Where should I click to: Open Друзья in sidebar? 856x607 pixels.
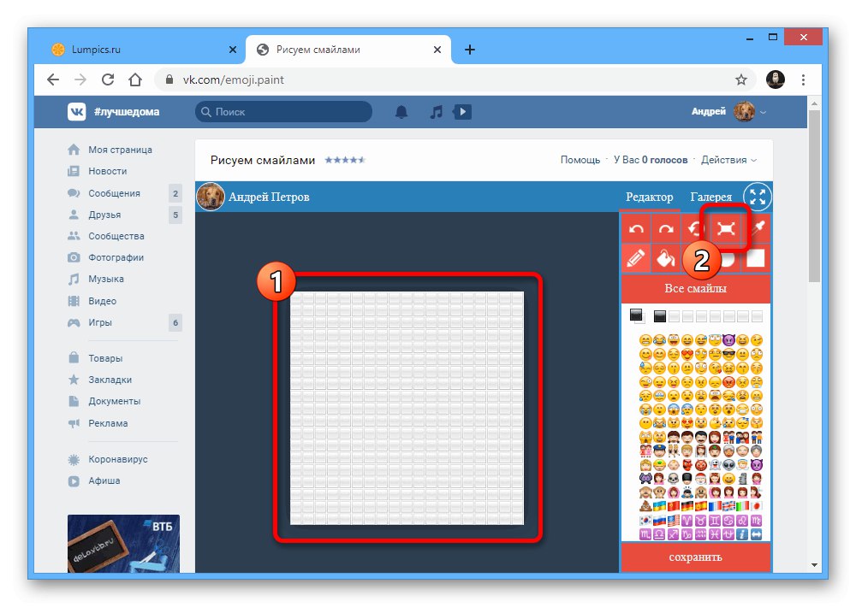[x=104, y=215]
